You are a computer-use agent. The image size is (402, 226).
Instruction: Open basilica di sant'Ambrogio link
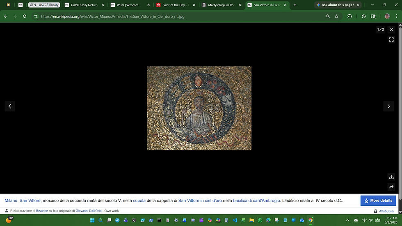(256, 201)
